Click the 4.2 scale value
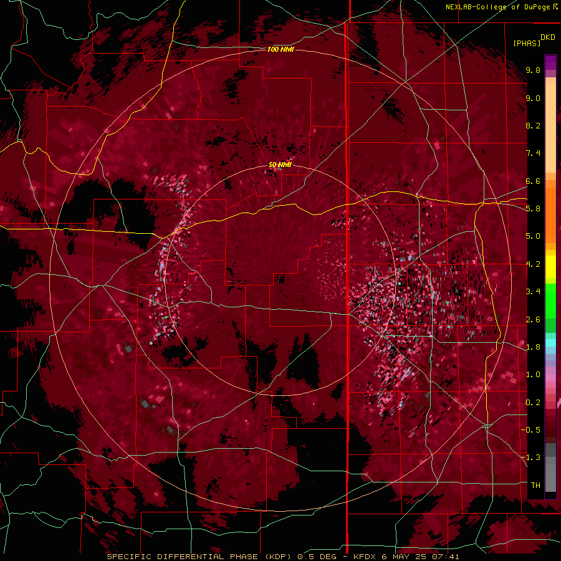 point(533,264)
